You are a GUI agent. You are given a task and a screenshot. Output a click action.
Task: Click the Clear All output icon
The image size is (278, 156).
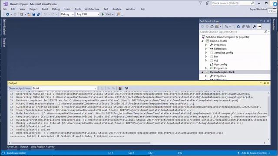(120, 88)
